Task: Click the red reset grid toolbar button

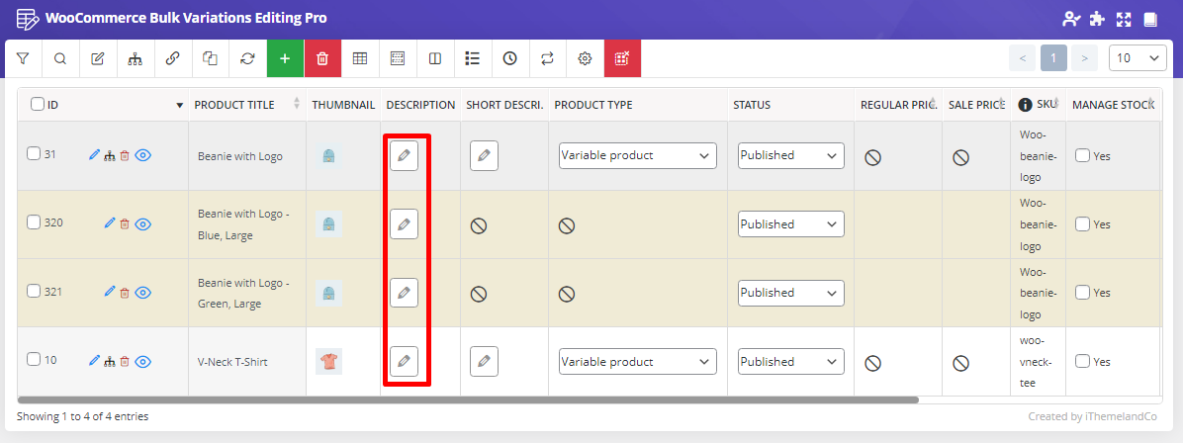Action: (622, 58)
